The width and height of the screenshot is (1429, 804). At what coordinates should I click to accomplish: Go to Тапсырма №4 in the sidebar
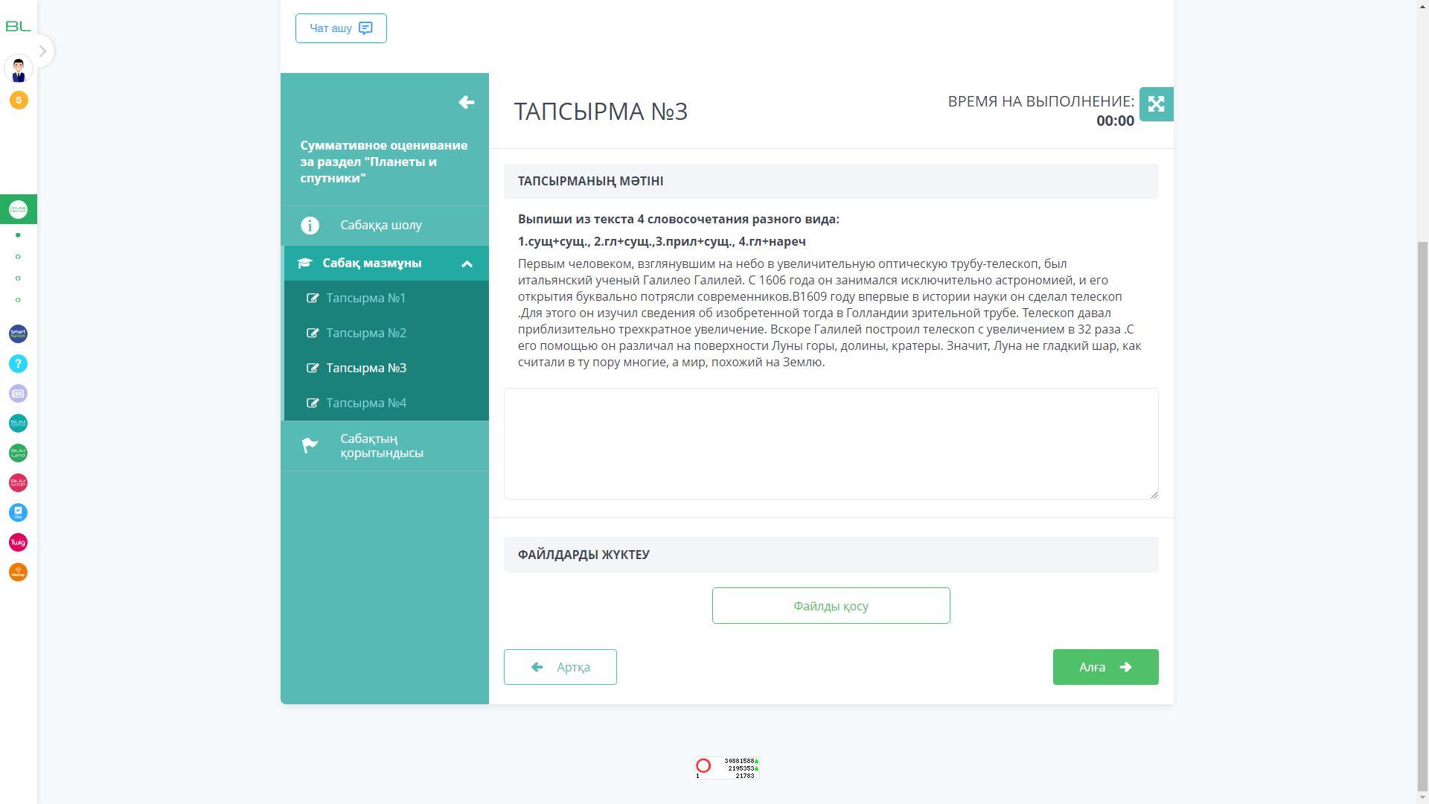pos(365,403)
